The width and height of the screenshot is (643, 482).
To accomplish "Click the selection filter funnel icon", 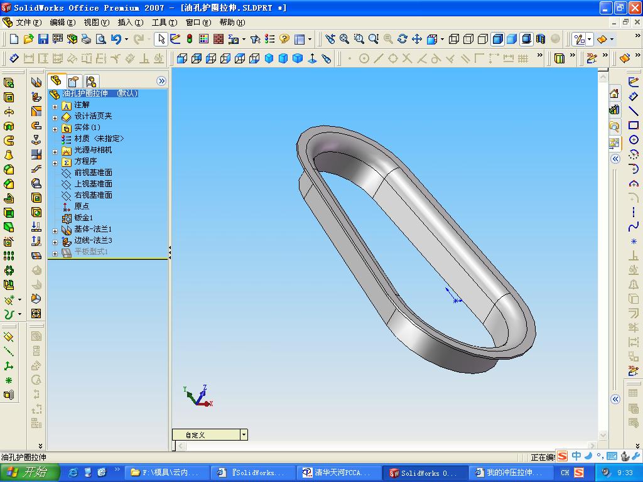I will click(255, 39).
